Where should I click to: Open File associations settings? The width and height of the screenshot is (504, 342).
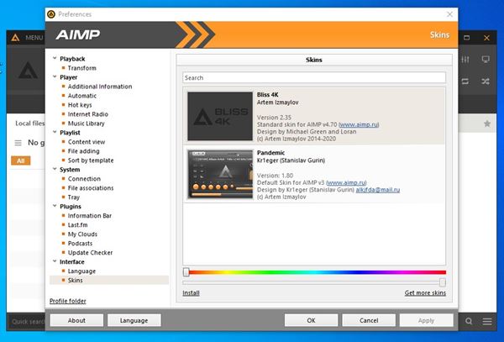(91, 188)
